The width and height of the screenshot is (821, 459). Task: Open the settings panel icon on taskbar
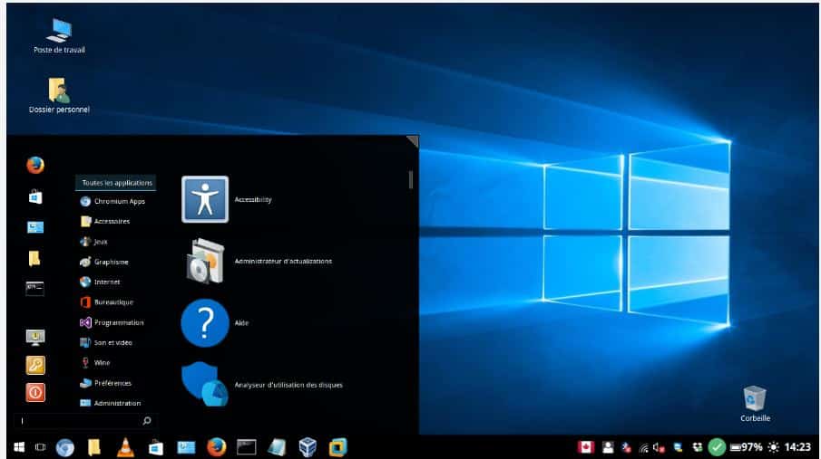point(186,447)
